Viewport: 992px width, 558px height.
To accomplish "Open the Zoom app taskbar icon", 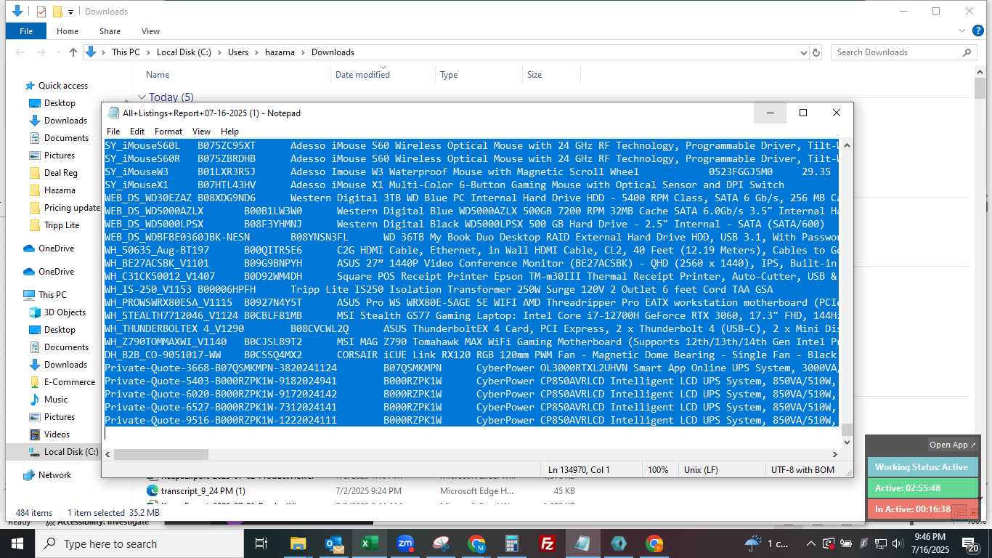I will (x=404, y=543).
